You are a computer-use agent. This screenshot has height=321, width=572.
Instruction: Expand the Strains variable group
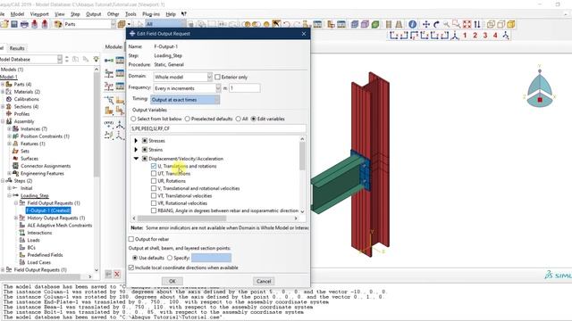pyautogui.click(x=136, y=150)
